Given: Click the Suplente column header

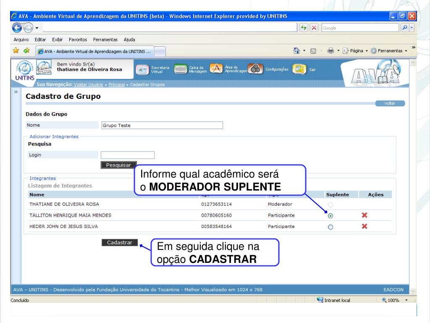Looking at the screenshot, I should click(338, 194).
